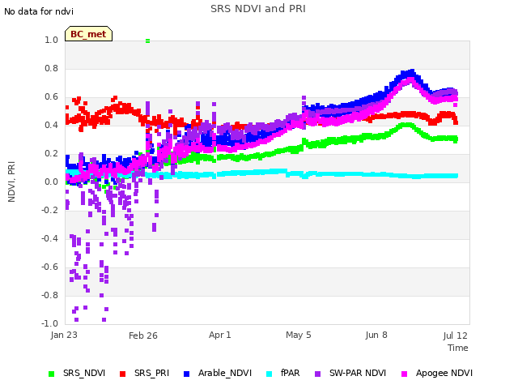The width and height of the screenshot is (518, 389).
Task: Click the May 5 x-axis tick label
Action: point(299,335)
